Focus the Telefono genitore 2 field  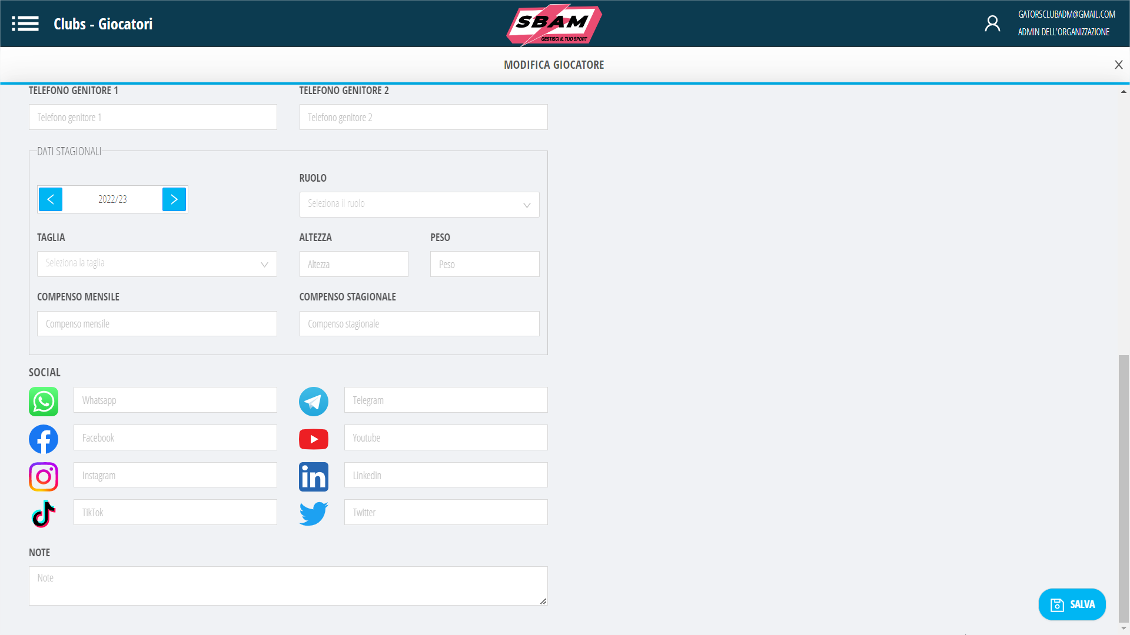point(424,117)
